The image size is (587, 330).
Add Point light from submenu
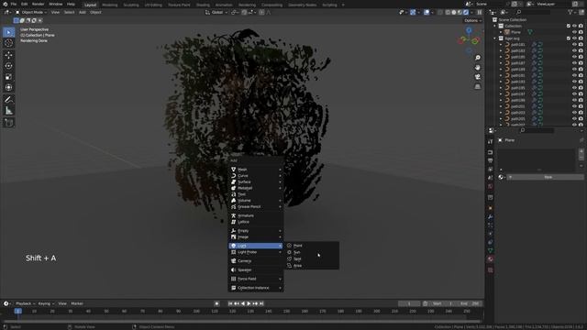coord(312,246)
